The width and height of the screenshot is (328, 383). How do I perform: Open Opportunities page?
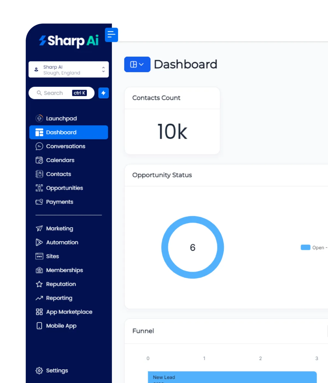[x=69, y=188]
